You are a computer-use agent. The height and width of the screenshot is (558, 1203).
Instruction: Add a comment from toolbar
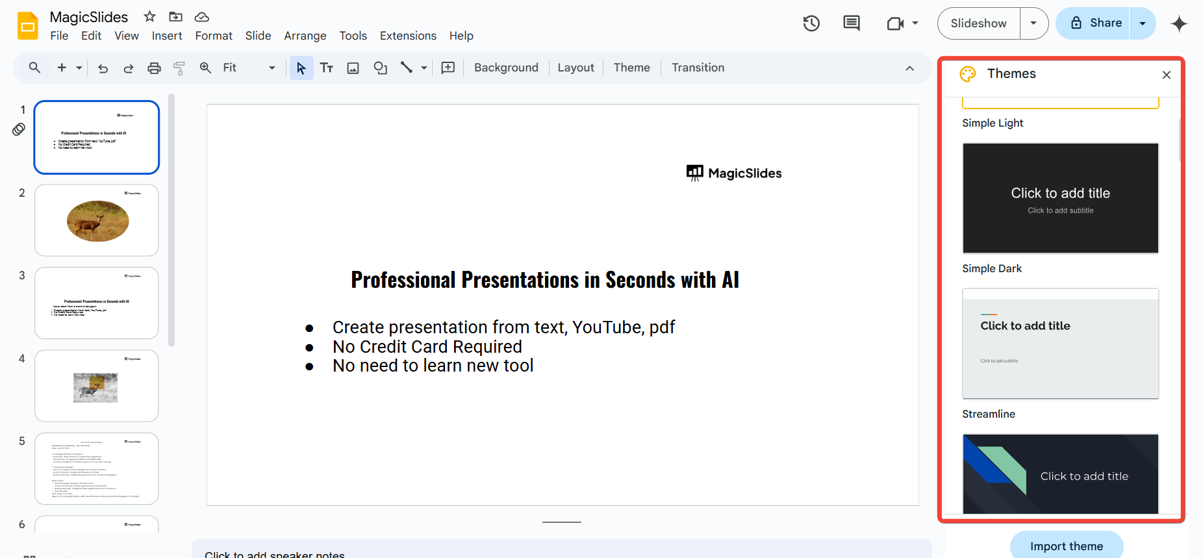(x=448, y=68)
